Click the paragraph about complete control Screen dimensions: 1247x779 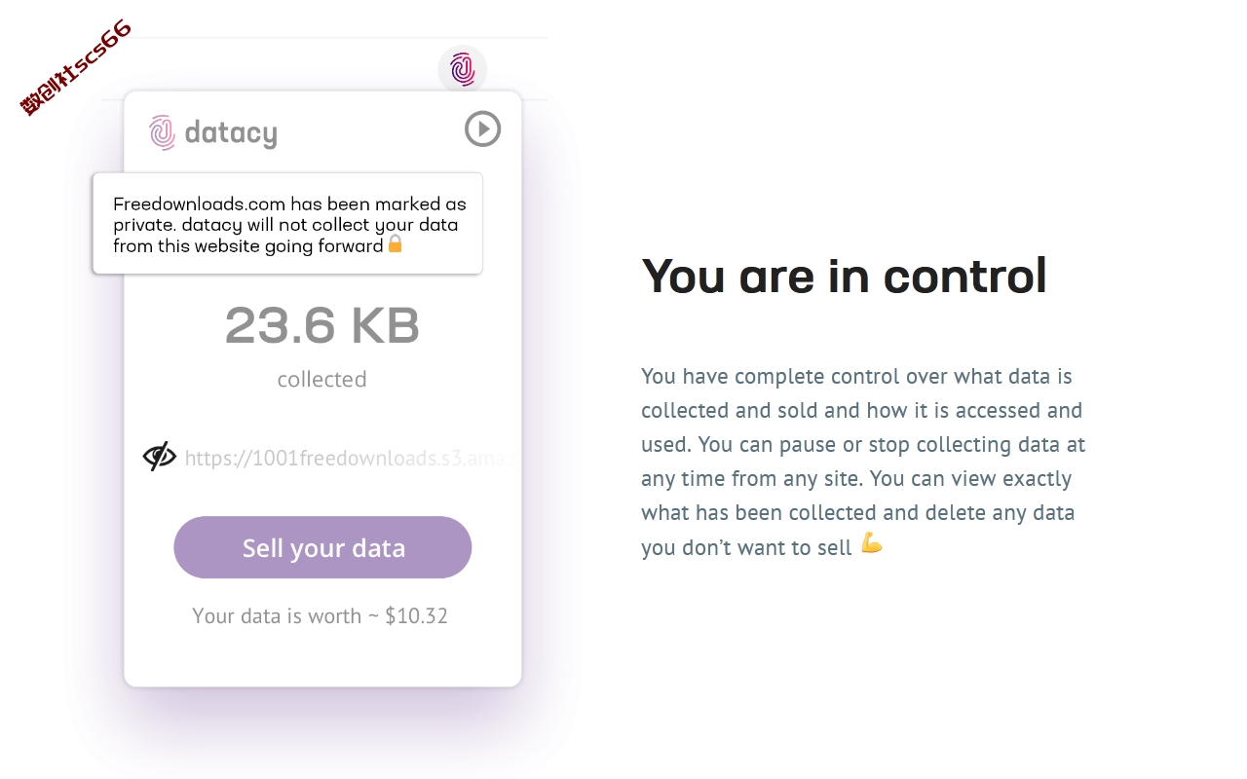tap(863, 462)
